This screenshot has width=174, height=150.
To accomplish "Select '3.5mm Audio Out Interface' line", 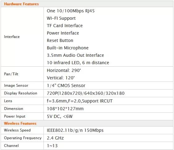I will tap(75, 55).
